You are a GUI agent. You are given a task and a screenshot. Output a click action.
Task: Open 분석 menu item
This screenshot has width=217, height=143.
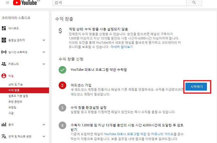tap(11, 125)
